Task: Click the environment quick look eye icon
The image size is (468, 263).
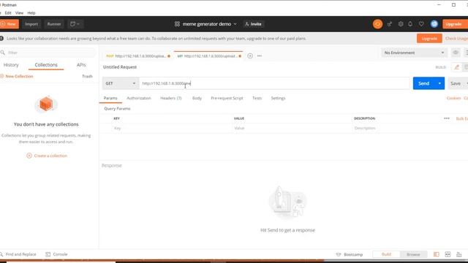Action: 456,53
